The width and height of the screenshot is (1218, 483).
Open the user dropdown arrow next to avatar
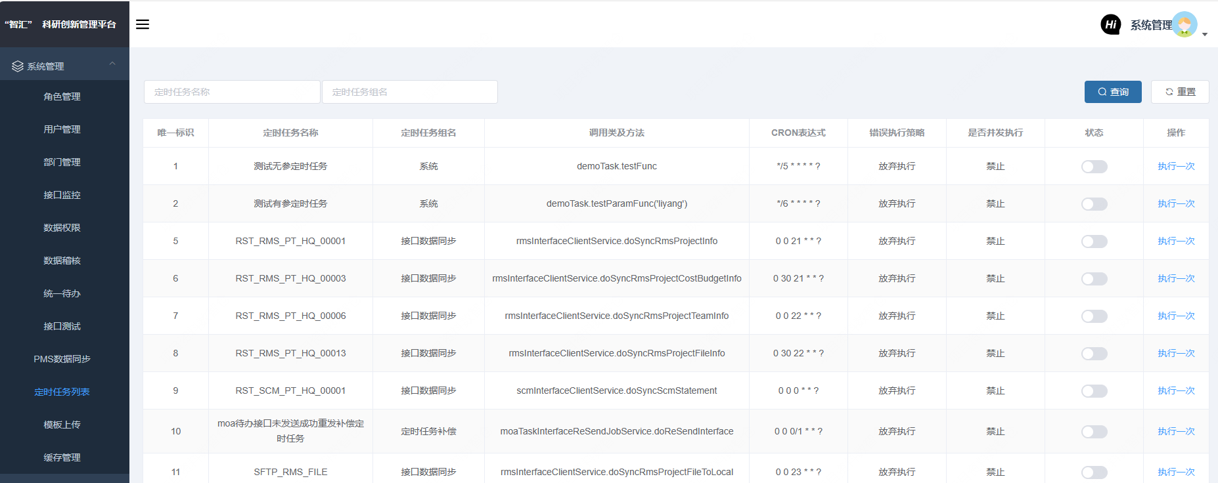pyautogui.click(x=1205, y=34)
